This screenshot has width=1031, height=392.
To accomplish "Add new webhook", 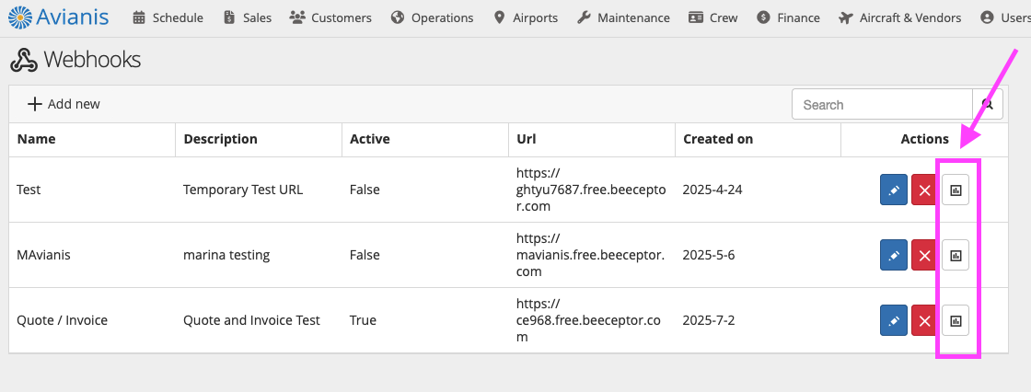I will [64, 104].
